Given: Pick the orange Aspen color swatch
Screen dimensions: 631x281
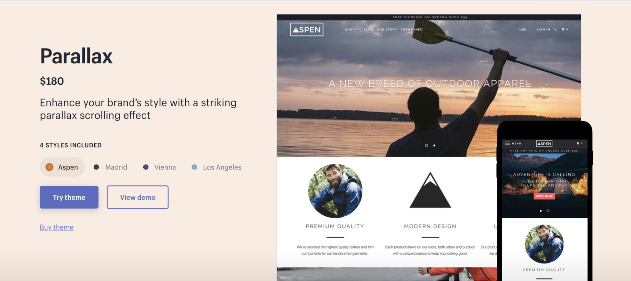Looking at the screenshot, I should tap(49, 167).
